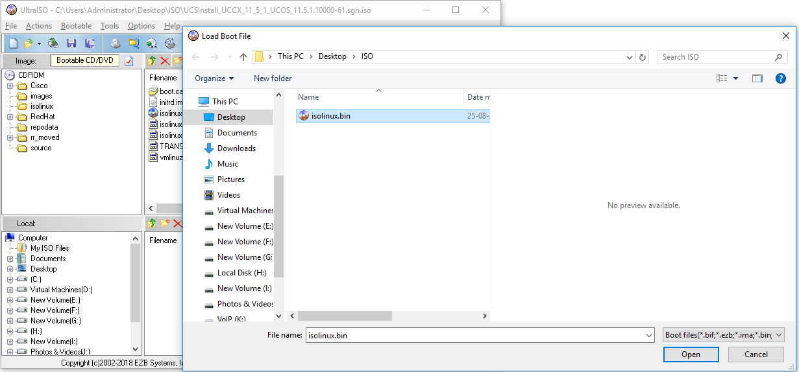The width and height of the screenshot is (799, 372).
Task: Click the Open CD/DVD icon in UltraISO toolbar
Action: tap(53, 43)
